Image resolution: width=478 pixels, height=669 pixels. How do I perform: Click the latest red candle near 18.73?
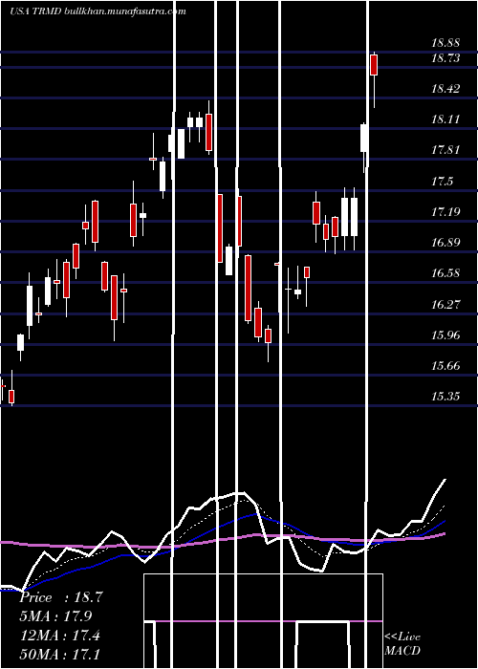374,65
